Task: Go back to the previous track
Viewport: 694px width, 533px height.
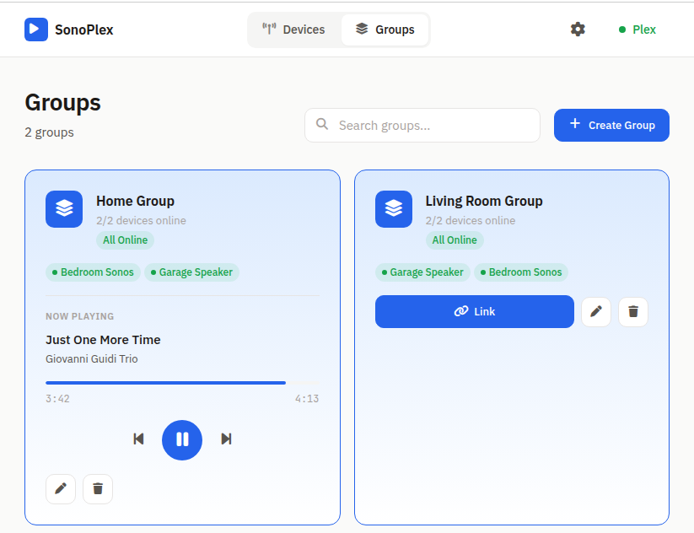Action: click(139, 439)
